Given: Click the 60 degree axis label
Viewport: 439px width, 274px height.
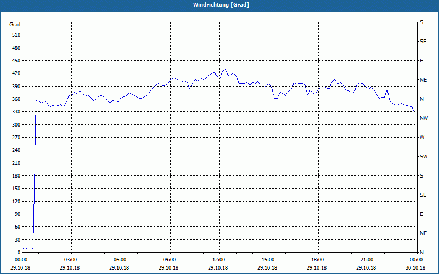Looking at the screenshot, I should pyautogui.click(x=18, y=227).
